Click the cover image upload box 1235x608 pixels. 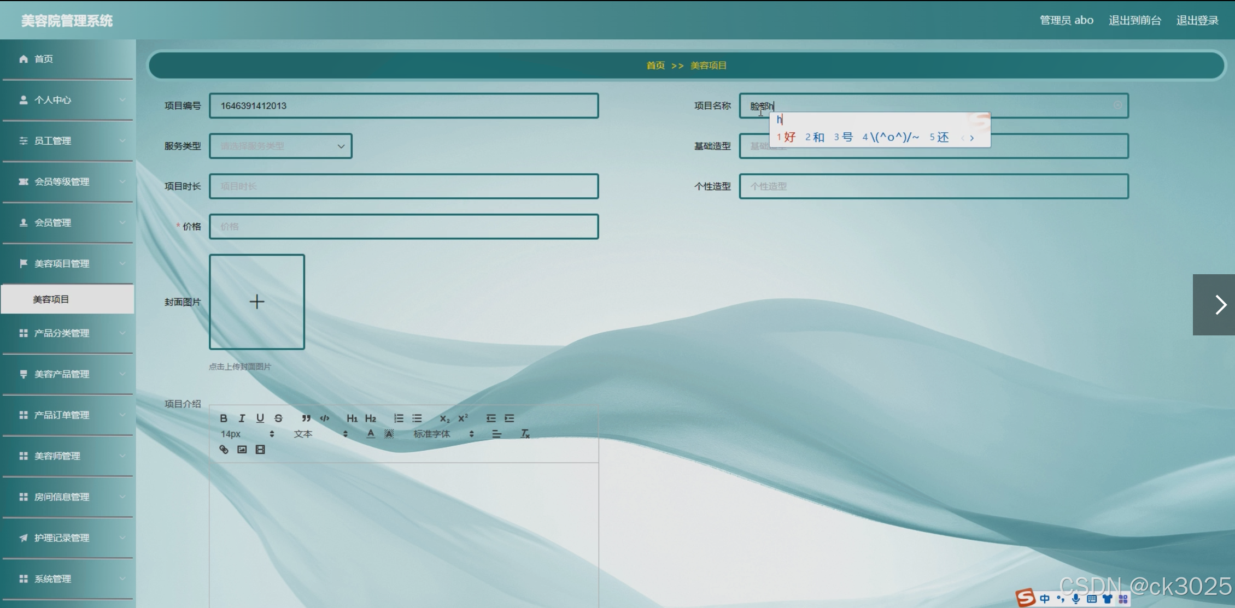tap(257, 302)
